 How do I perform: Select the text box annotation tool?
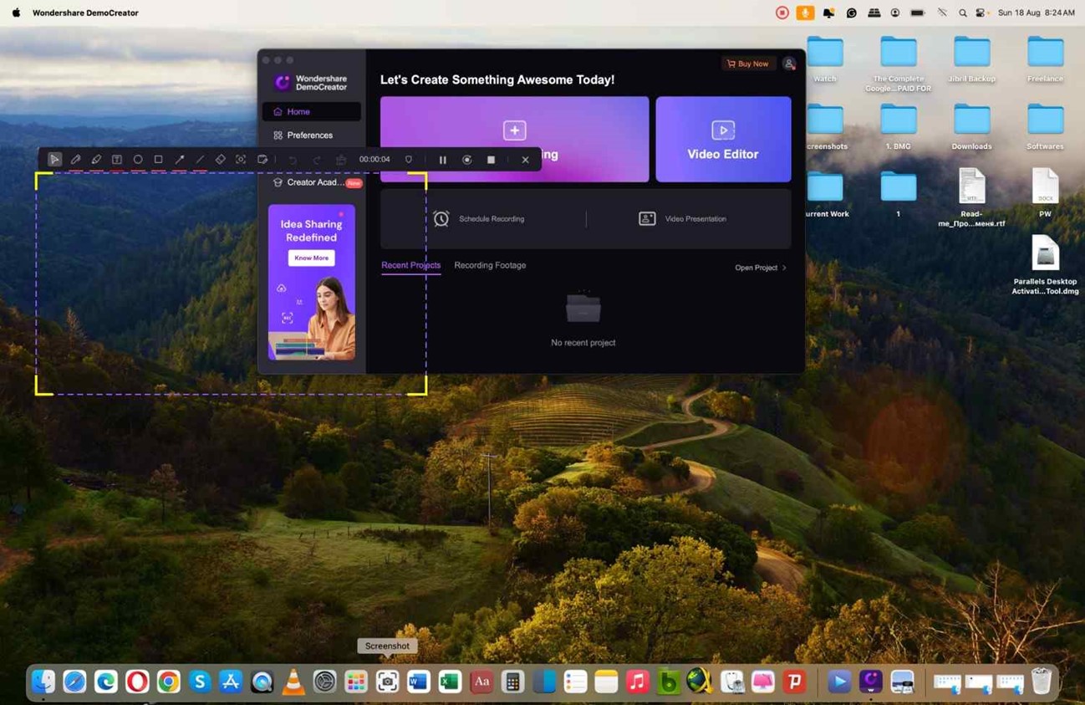pos(117,160)
